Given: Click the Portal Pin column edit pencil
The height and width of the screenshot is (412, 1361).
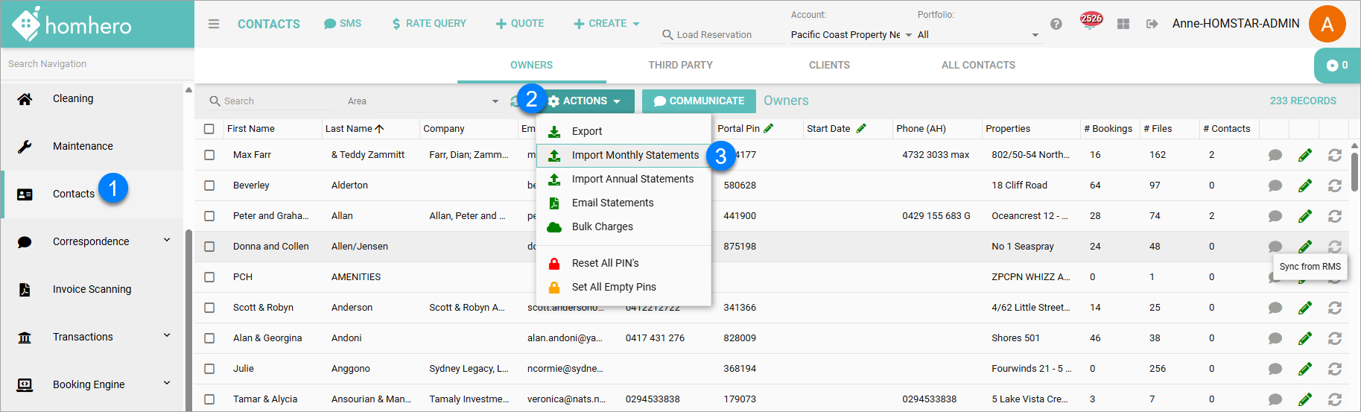Looking at the screenshot, I should tap(769, 128).
